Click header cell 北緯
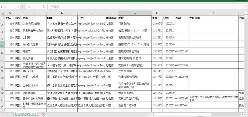 [169, 18]
